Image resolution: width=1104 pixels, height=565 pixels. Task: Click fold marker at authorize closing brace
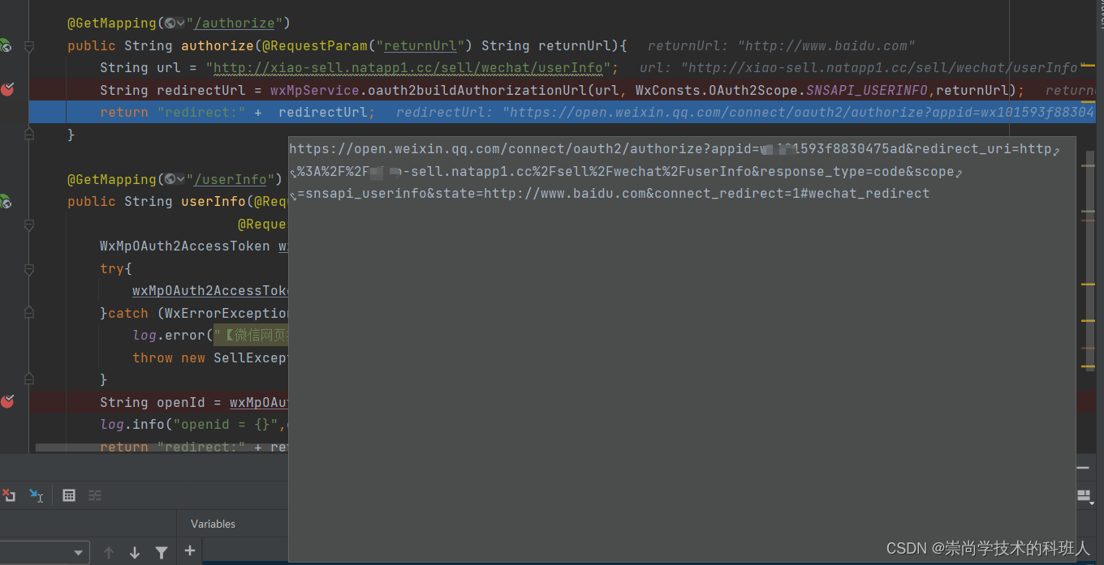point(29,135)
